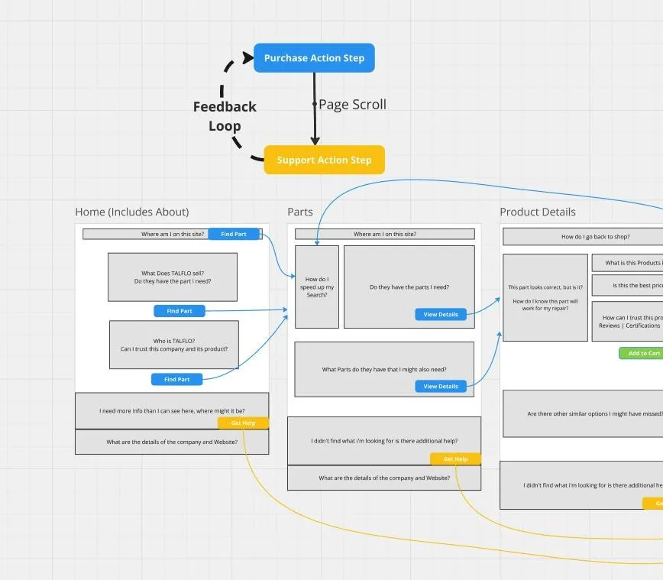Select What Parts I might also need box
Viewport: 663px width, 580px height.
click(384, 369)
